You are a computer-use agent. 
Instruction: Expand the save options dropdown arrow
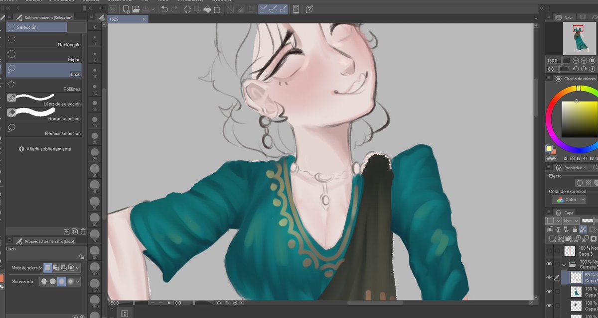pyautogui.click(x=153, y=9)
